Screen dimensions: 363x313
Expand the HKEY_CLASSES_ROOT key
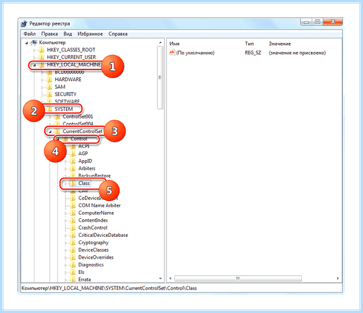coord(34,50)
